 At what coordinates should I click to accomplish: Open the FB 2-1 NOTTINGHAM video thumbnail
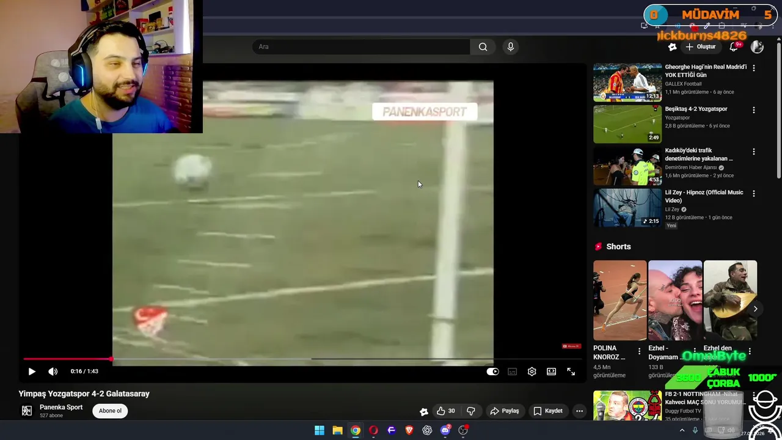627,406
